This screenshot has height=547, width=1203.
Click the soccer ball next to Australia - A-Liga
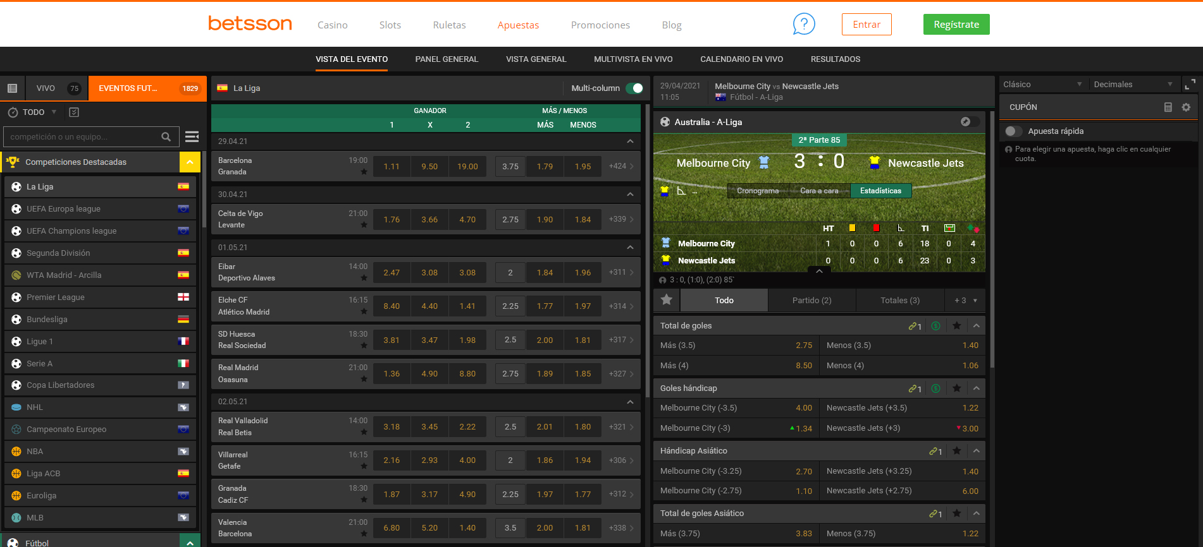pyautogui.click(x=665, y=122)
